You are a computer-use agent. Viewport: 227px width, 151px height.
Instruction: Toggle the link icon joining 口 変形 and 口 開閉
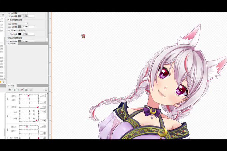(8, 116)
